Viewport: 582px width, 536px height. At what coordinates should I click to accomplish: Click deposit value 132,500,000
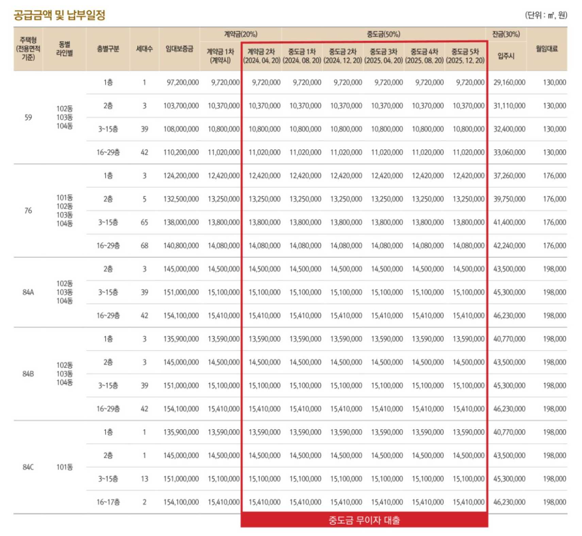[x=181, y=199]
